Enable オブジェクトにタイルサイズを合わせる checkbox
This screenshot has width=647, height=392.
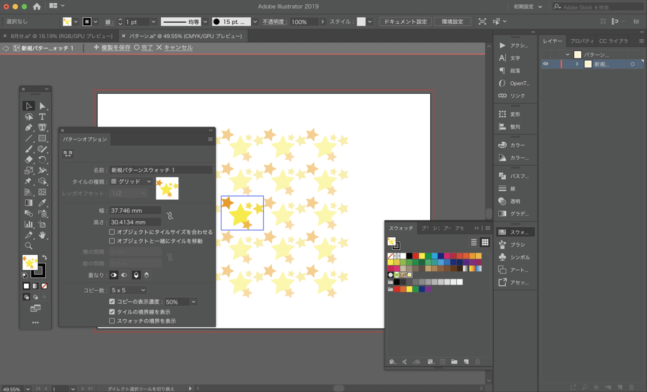(x=112, y=232)
